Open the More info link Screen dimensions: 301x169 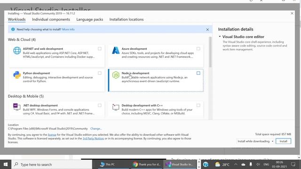point(68,29)
